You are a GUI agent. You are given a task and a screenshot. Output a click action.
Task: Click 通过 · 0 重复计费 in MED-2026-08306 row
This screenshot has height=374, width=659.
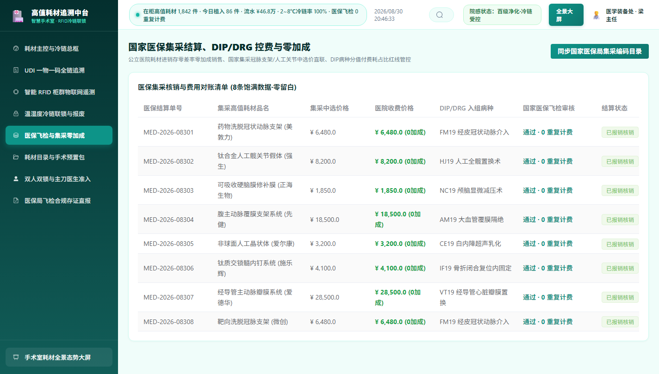pos(548,268)
